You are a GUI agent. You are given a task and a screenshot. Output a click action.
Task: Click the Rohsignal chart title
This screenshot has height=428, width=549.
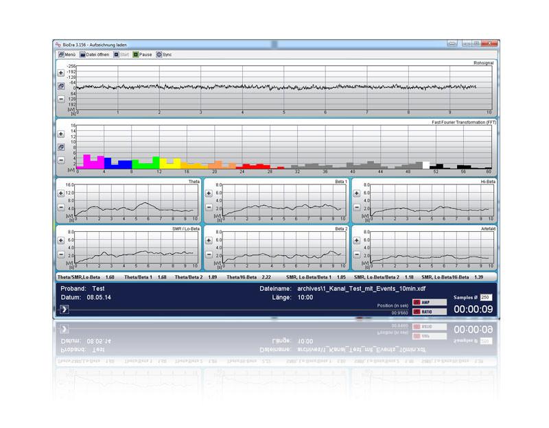point(483,63)
